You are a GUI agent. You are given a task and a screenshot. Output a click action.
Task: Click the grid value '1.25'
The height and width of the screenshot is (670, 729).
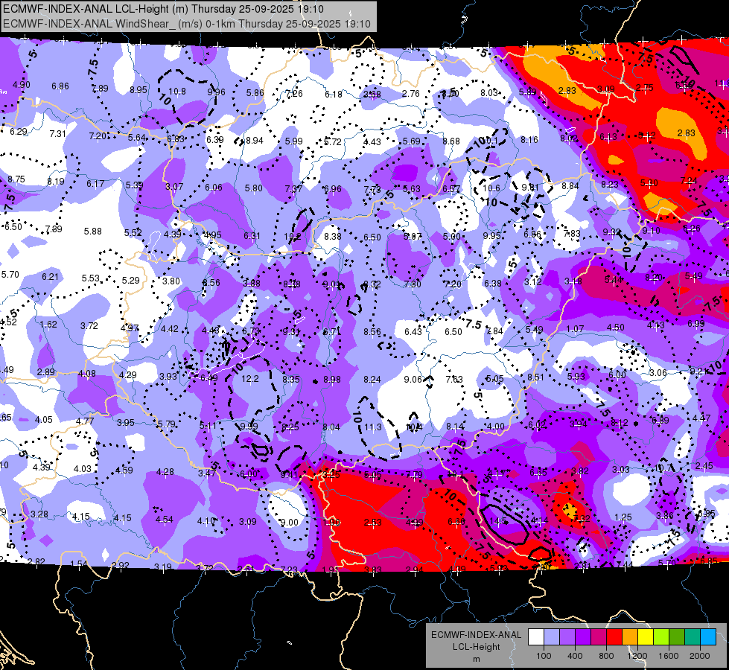click(x=623, y=517)
